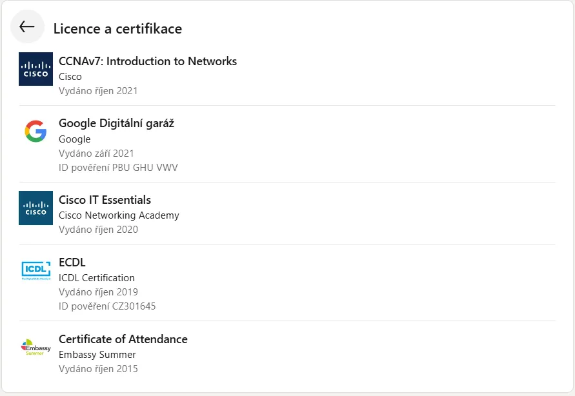Click the Cisco issuer name under CCNAv7
Viewport: 575px width, 396px height.
point(70,77)
